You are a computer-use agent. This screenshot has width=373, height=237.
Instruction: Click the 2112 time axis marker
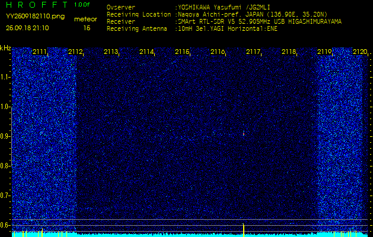coord(75,52)
